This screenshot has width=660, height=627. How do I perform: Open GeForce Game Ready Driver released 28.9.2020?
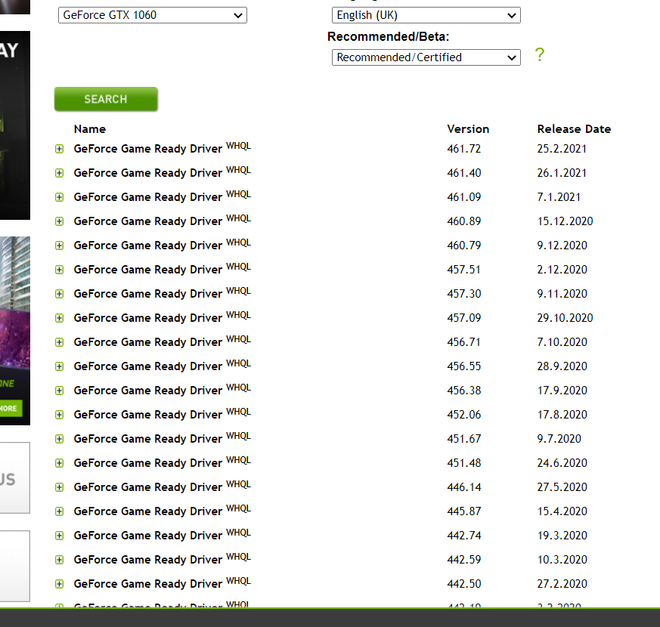(x=147, y=366)
